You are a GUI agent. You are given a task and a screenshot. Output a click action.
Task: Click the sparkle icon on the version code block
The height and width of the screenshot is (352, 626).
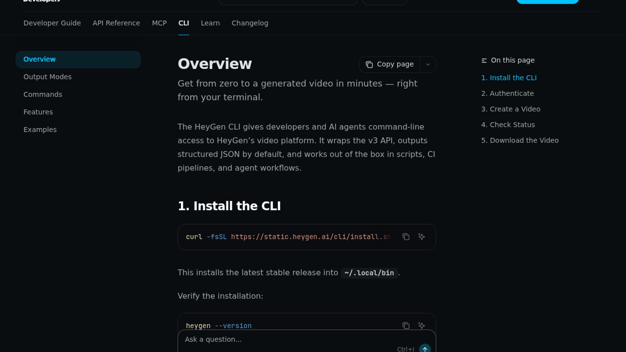(421, 325)
